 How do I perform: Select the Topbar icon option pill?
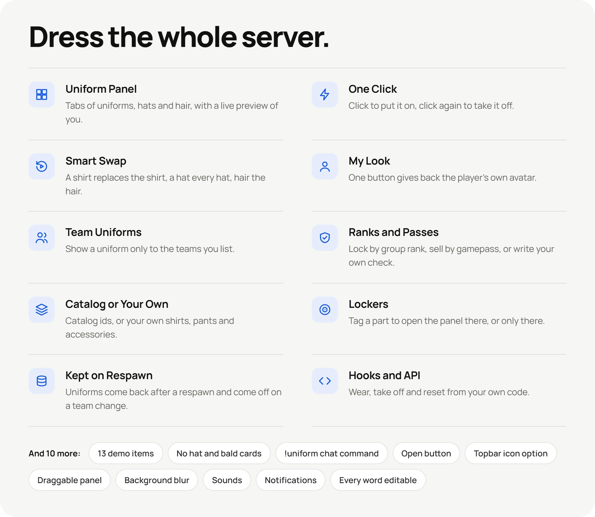click(x=511, y=453)
